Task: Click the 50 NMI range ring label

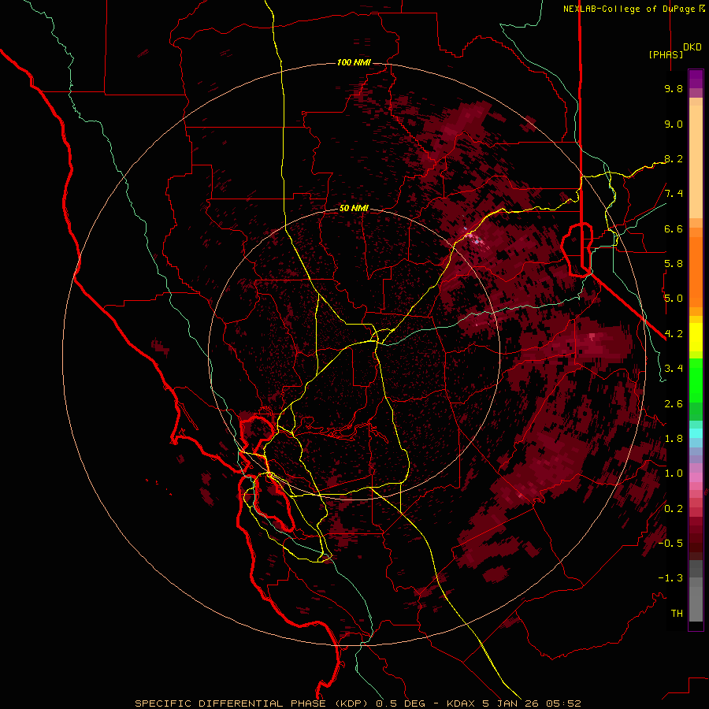Action: pos(354,209)
